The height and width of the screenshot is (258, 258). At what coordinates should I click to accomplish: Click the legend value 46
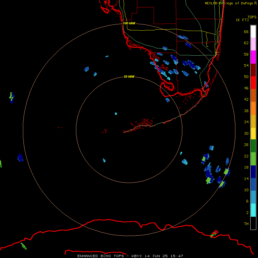pos(246,88)
